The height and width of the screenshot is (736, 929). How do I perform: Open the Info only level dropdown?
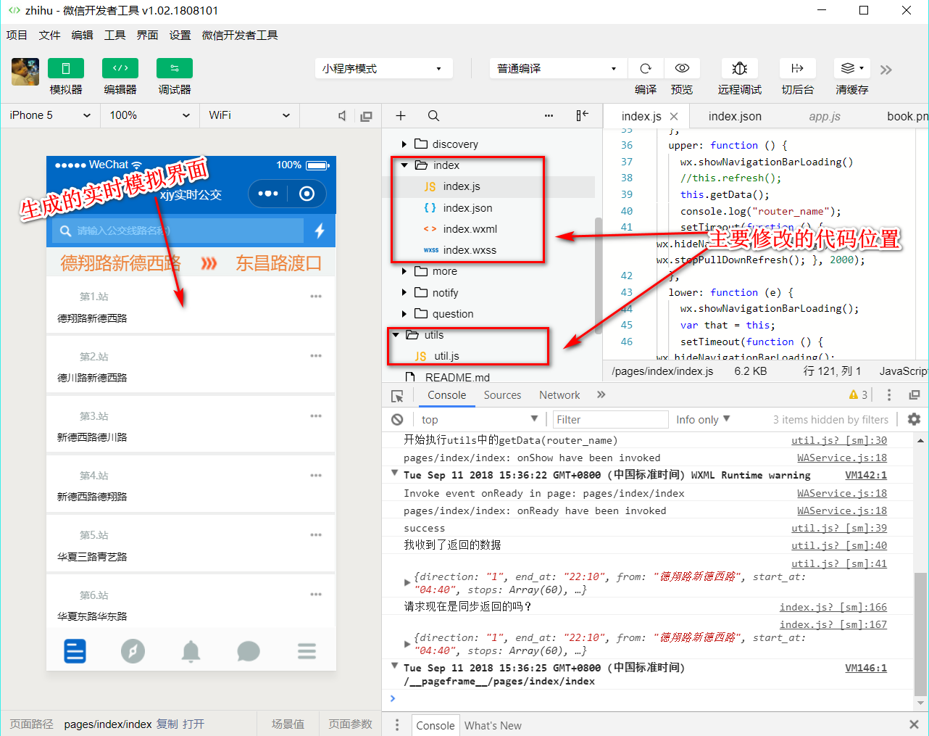click(x=703, y=419)
